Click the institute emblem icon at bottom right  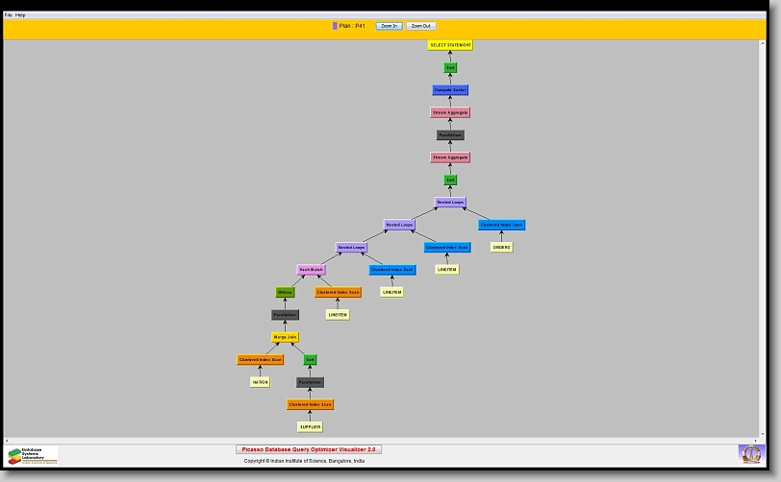[x=749, y=453]
